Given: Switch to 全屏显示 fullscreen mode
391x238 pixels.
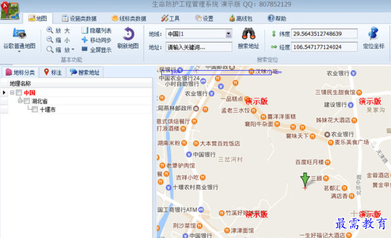Looking at the screenshot, I should pos(96,50).
